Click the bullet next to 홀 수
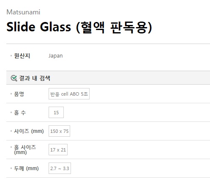This screenshot has width=210, height=179. coord(11,113)
